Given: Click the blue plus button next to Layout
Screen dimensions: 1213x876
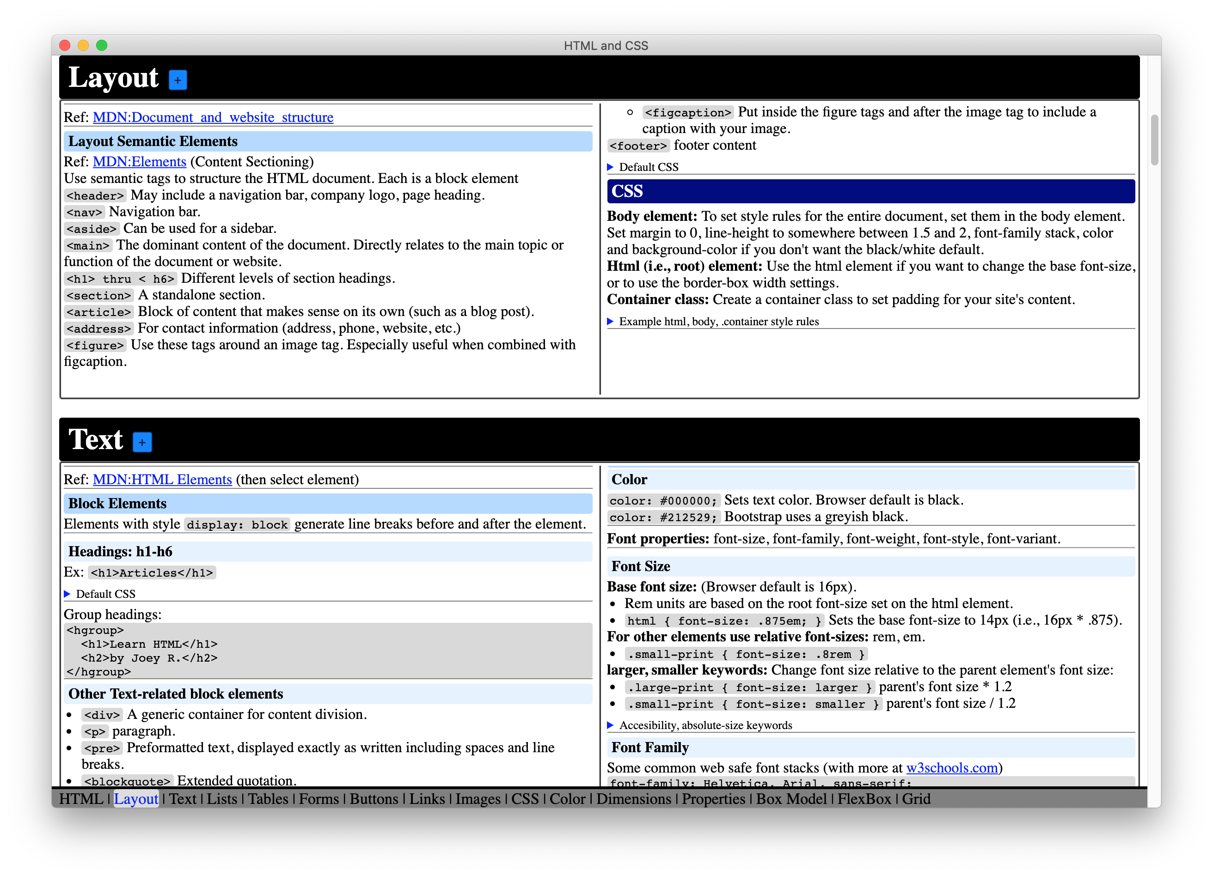Looking at the screenshot, I should tap(178, 80).
